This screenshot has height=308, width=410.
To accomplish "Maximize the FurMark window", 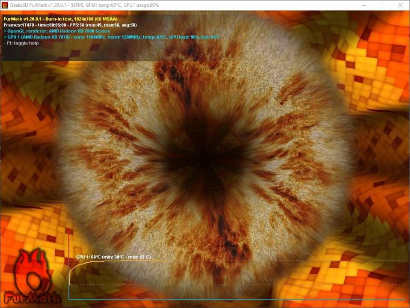I will pos(382,5).
